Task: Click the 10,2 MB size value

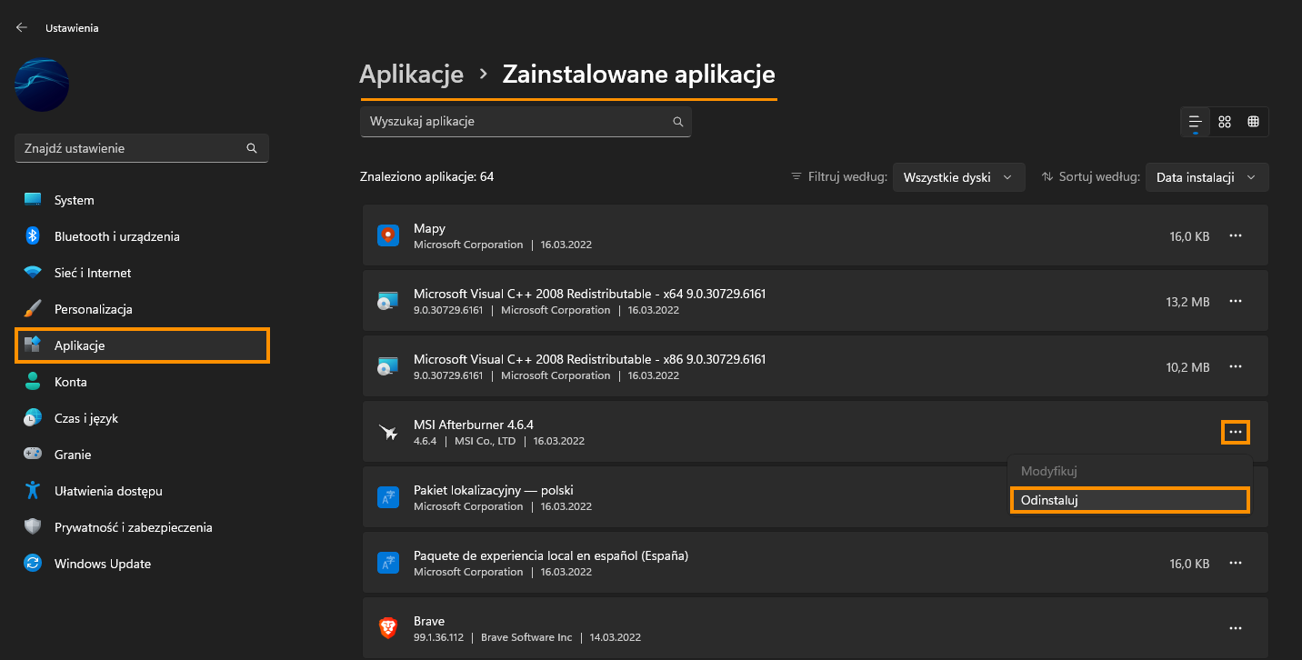Action: coord(1187,367)
